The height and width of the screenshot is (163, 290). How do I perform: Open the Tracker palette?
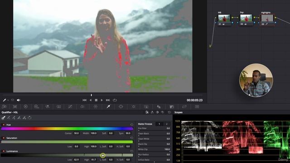pos(134,107)
